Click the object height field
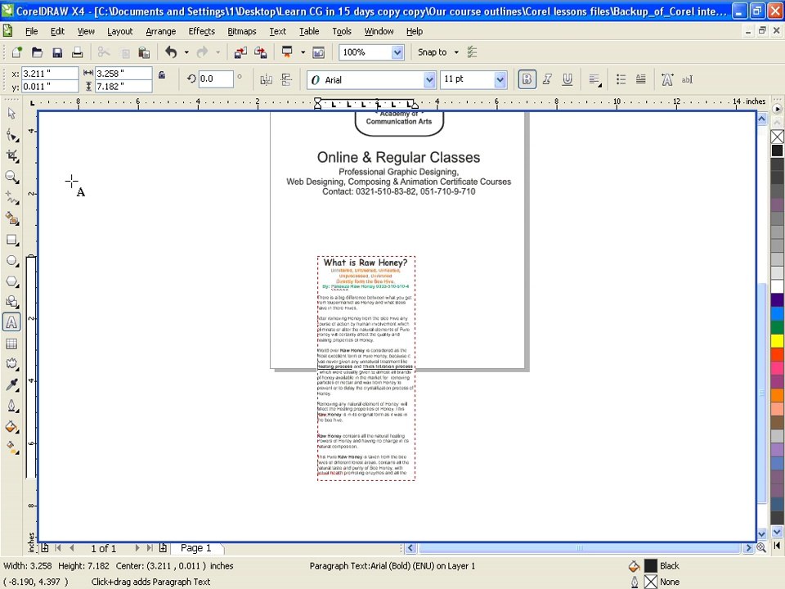785x589 pixels. [123, 86]
